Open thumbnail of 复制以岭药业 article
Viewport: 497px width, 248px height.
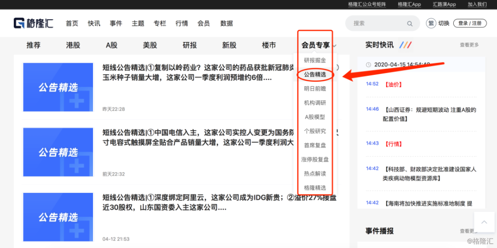58,87
